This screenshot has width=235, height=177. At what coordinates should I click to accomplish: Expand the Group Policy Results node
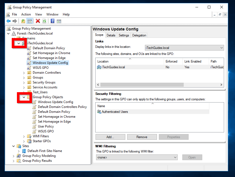pyautogui.click(x=13, y=161)
